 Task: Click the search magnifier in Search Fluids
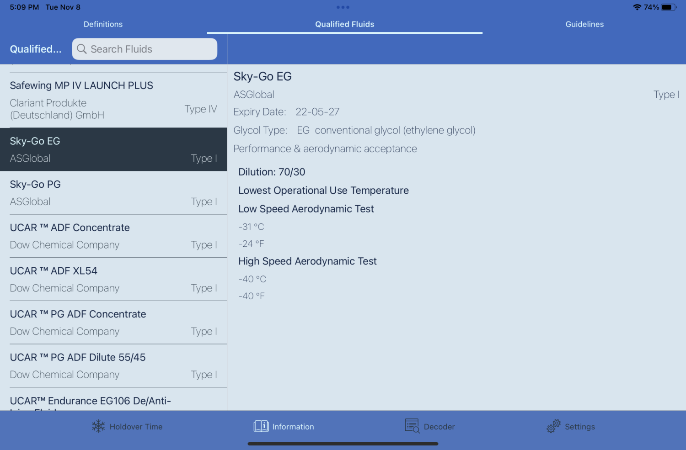pyautogui.click(x=82, y=49)
